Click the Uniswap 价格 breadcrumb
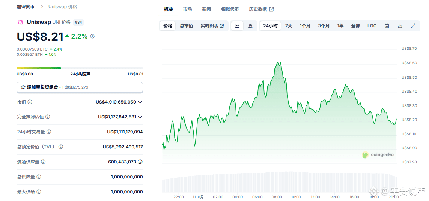This screenshot has height=201, width=429. [63, 7]
